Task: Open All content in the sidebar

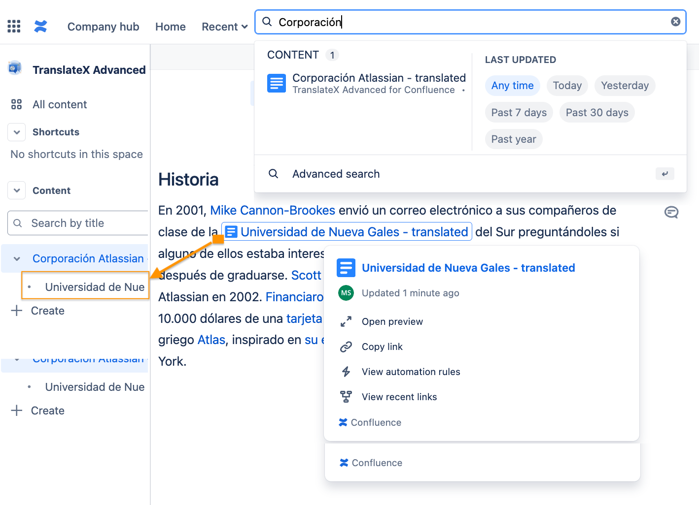Action: (60, 104)
